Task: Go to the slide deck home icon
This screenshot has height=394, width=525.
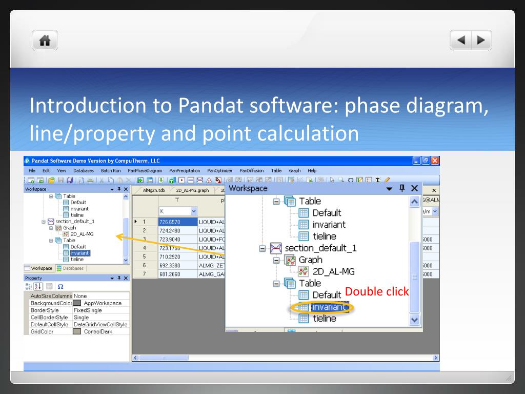Action: tap(45, 41)
